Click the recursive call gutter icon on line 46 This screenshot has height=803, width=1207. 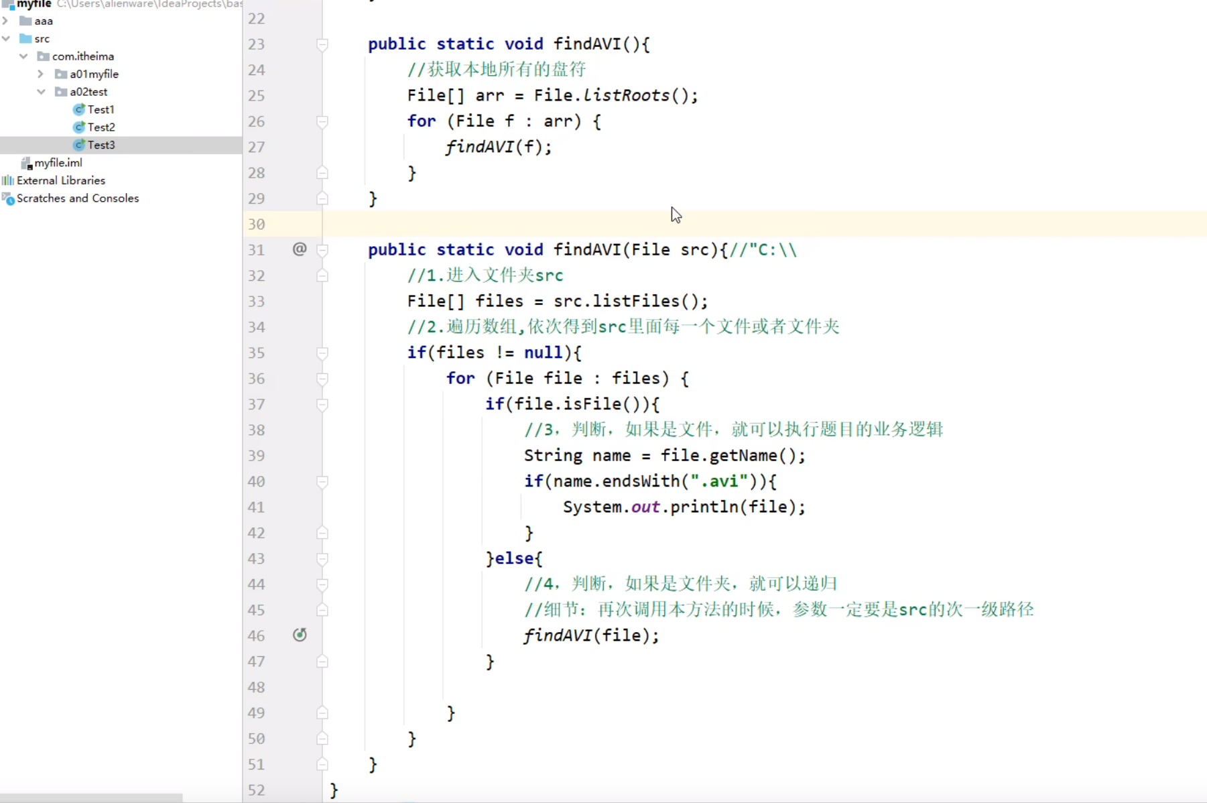pos(300,635)
